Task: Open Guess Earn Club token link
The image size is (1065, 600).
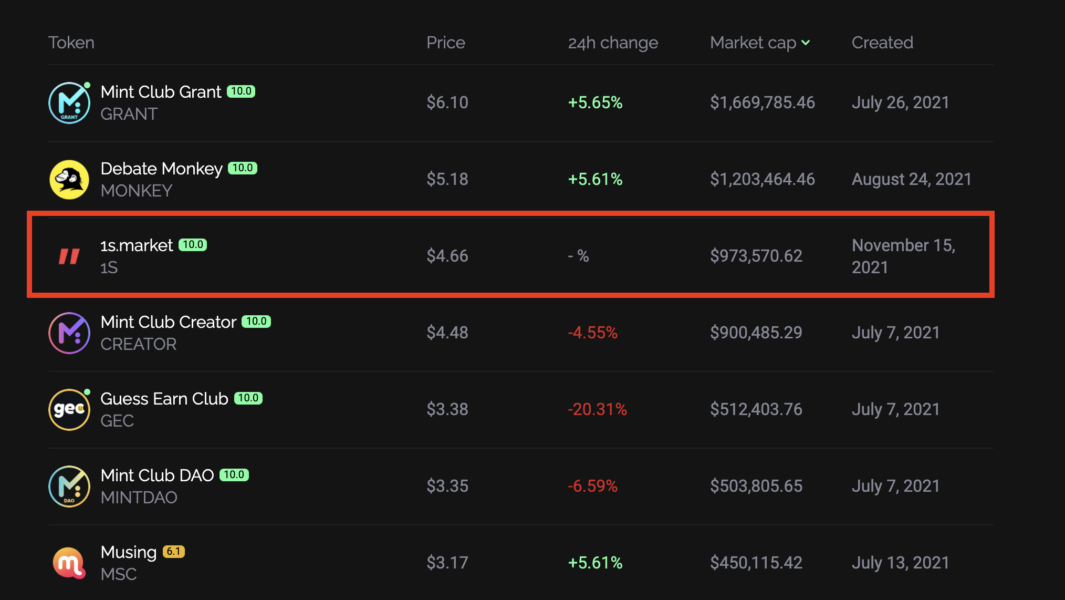Action: (164, 399)
